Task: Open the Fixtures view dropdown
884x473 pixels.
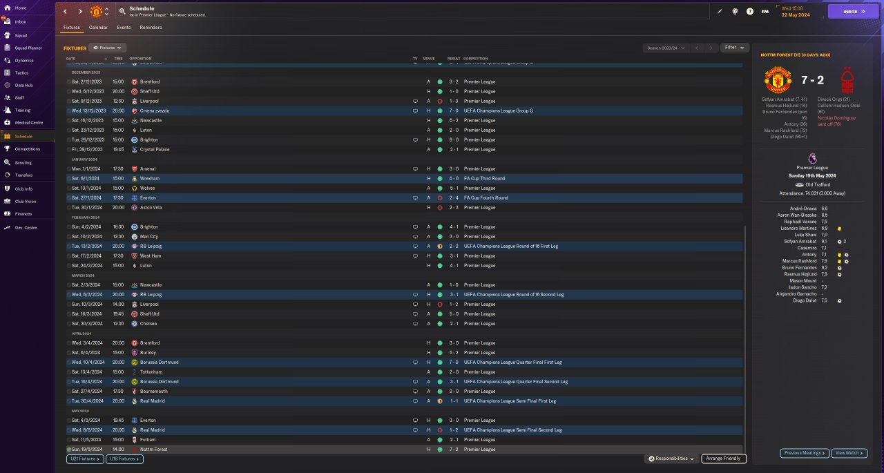Action: tap(107, 48)
